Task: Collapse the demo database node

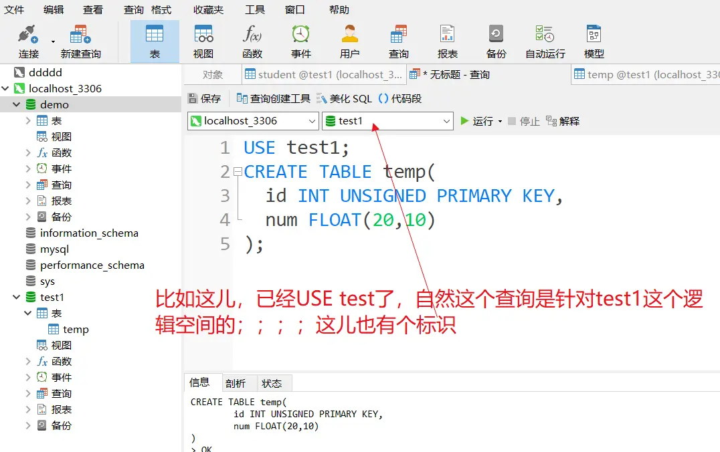Action: [x=17, y=104]
